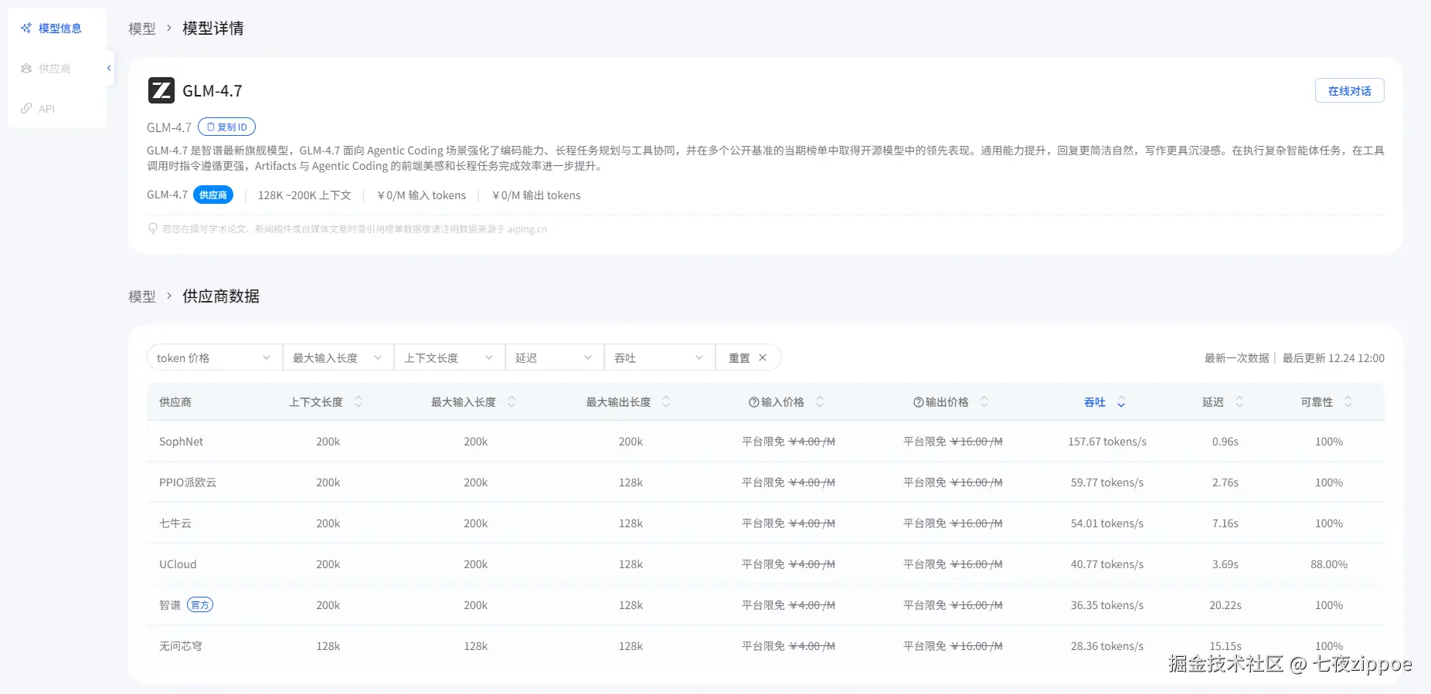The width and height of the screenshot is (1431, 694).
Task: Click the 在线对话 button
Action: (1349, 90)
